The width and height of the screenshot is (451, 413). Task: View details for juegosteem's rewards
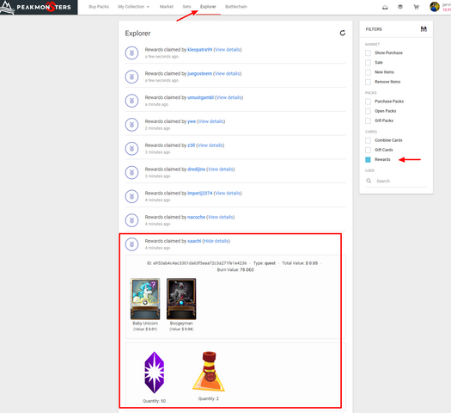click(228, 73)
